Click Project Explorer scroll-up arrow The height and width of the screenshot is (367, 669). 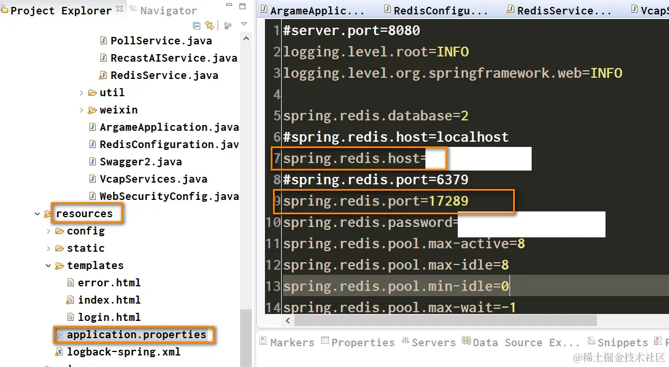click(246, 39)
